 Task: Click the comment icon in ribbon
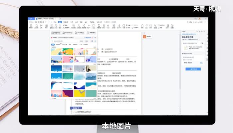pos(94,26)
